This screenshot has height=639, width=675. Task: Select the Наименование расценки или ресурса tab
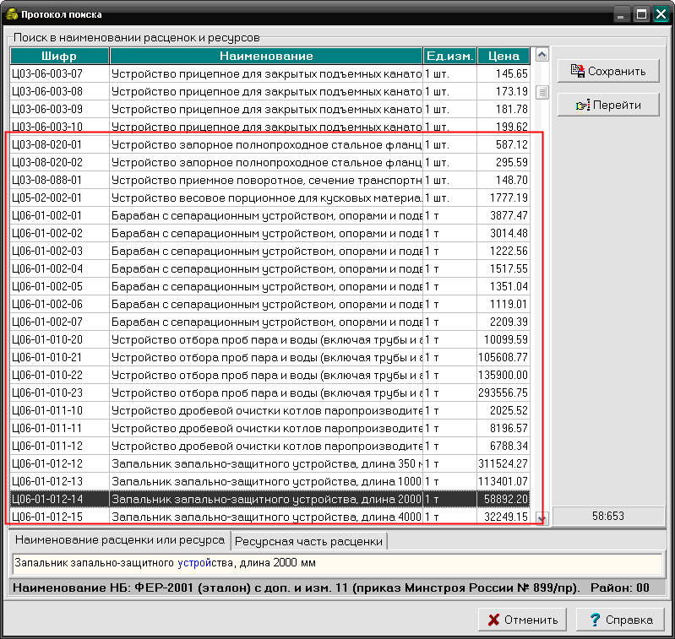[x=120, y=540]
